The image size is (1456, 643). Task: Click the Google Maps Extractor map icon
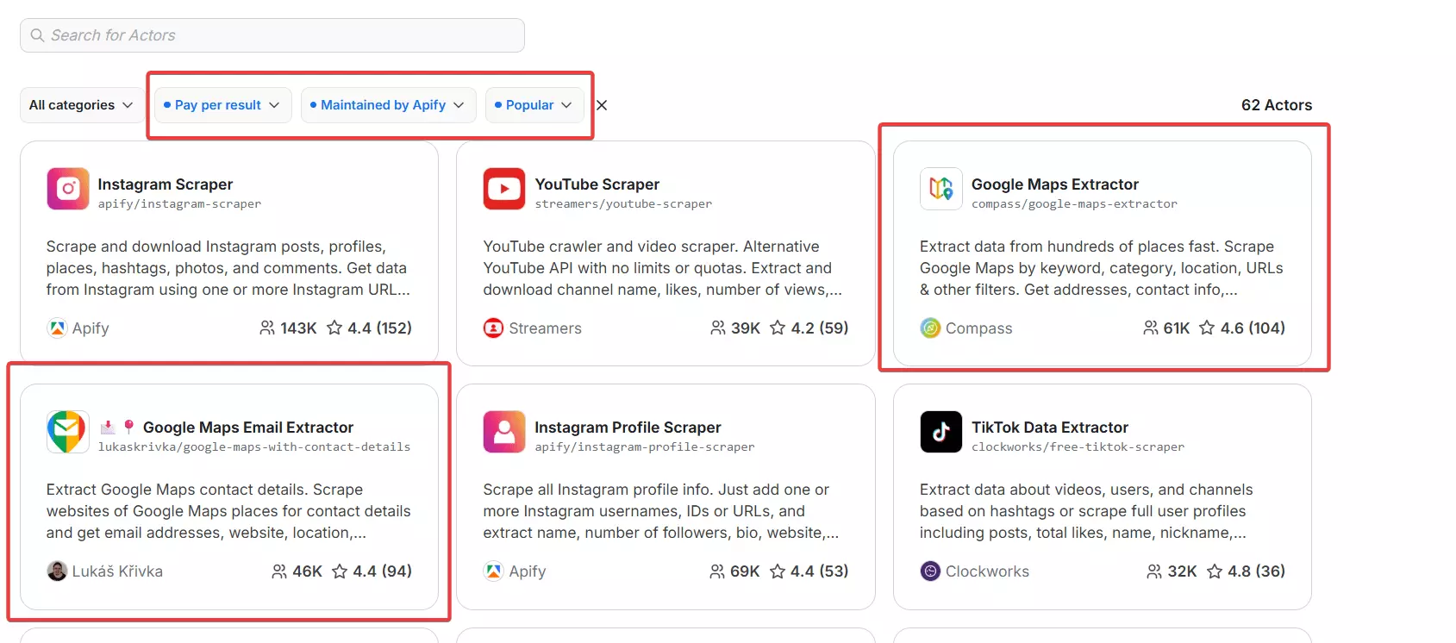tap(940, 189)
